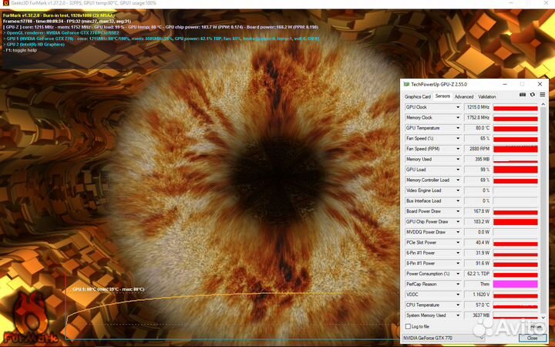555x347 pixels.
Task: Click the refresh sensors icon
Action: coord(531,96)
